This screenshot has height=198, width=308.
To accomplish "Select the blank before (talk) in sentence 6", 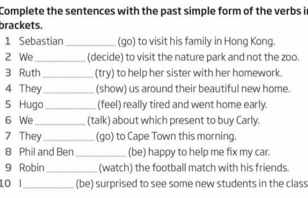I will (60, 124).
